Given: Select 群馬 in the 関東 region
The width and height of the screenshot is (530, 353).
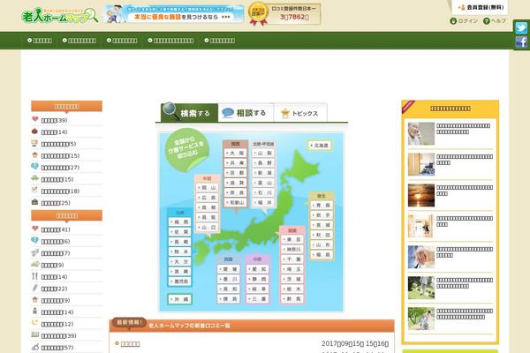Looking at the screenshot, I should (x=292, y=299).
